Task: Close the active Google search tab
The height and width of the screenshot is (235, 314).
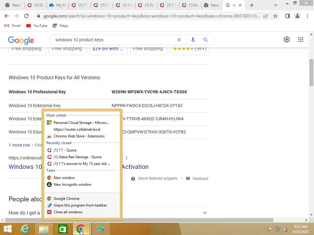Action: click(240, 5)
